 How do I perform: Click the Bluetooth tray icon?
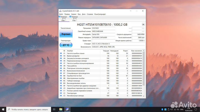(162, 109)
